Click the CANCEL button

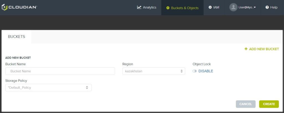point(246,104)
